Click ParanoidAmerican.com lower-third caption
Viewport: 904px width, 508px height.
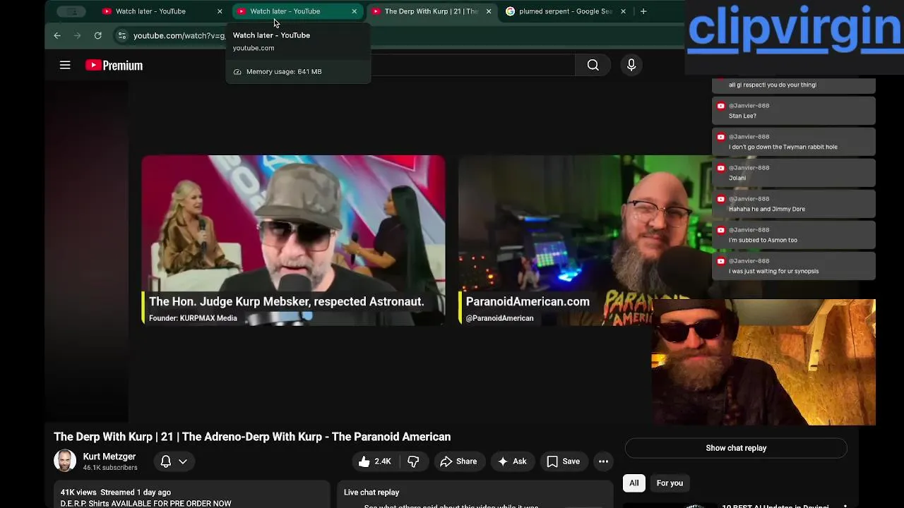pyautogui.click(x=528, y=301)
